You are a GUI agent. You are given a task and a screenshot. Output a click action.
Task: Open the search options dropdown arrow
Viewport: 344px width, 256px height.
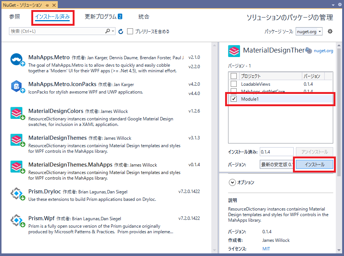[x=113, y=31]
